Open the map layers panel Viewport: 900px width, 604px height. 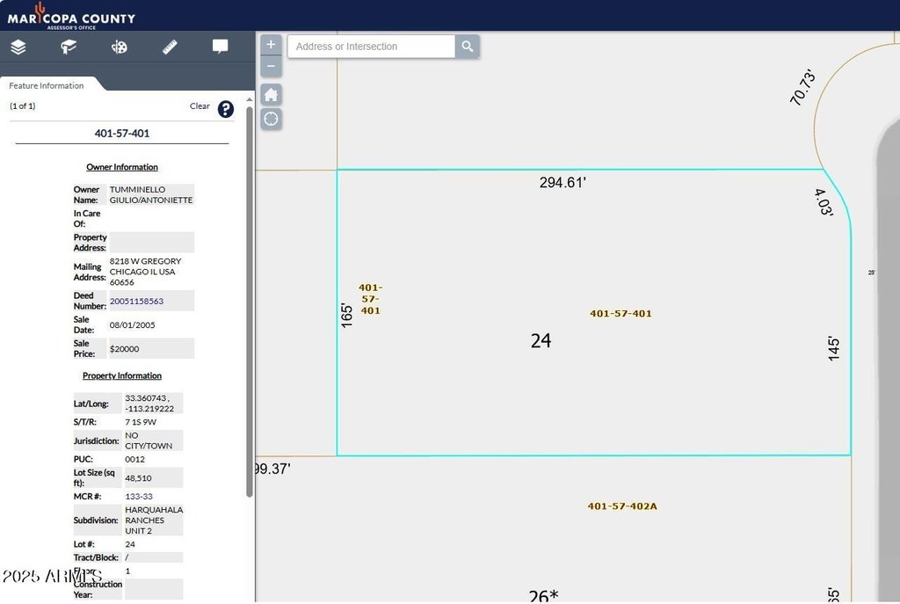pos(18,47)
